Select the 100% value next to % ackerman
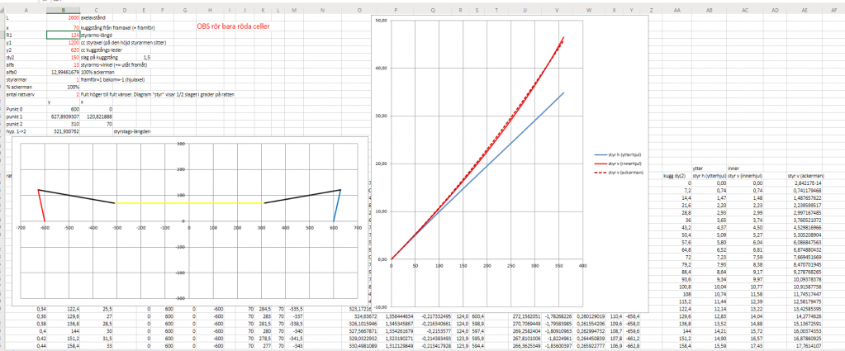This screenshot has height=351, width=845. click(x=63, y=86)
